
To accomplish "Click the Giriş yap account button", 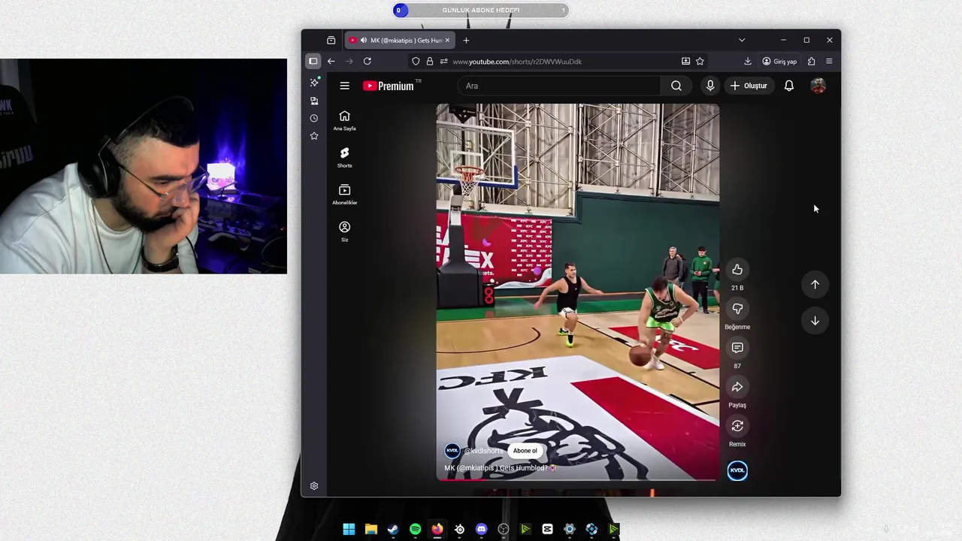I will pos(779,62).
